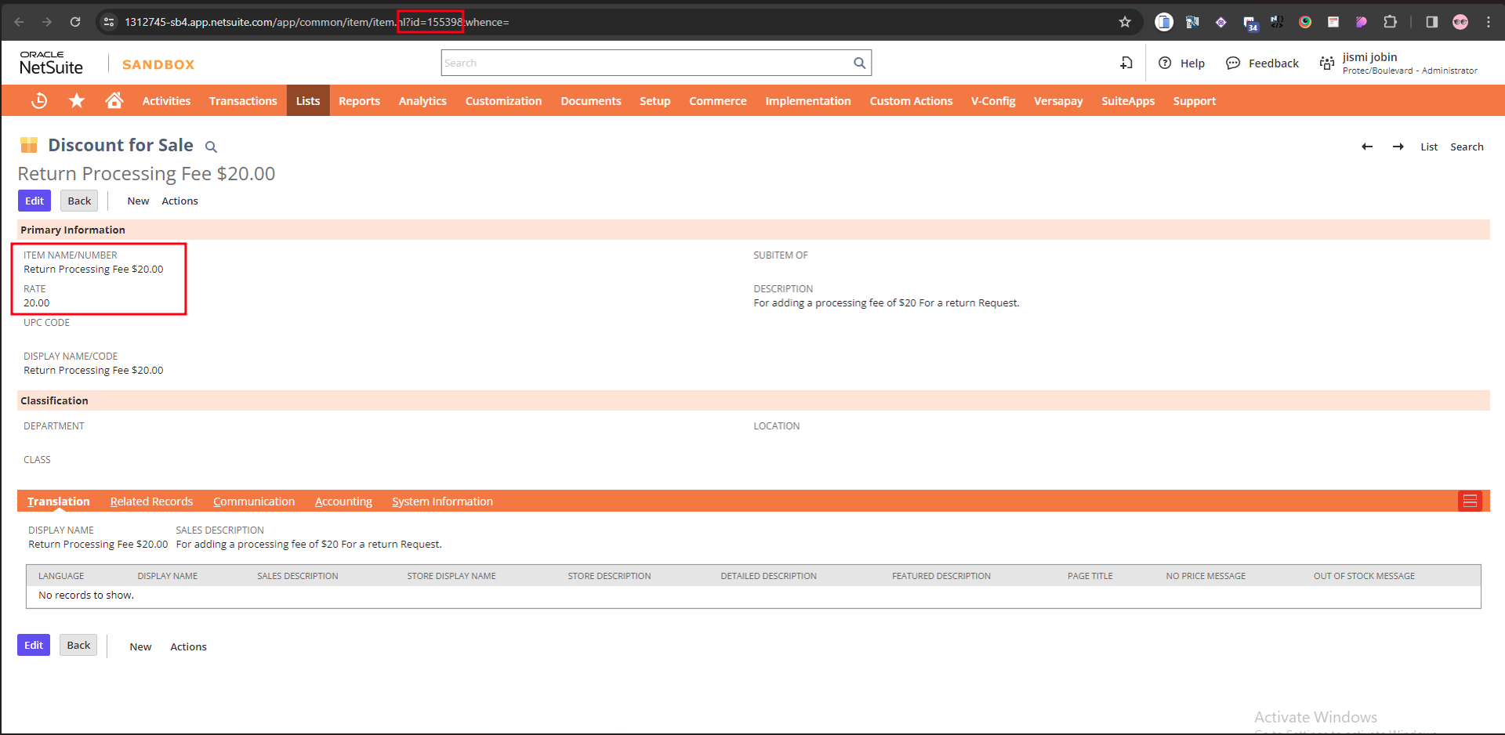
Task: Expand the top Actions dropdown
Action: (180, 201)
